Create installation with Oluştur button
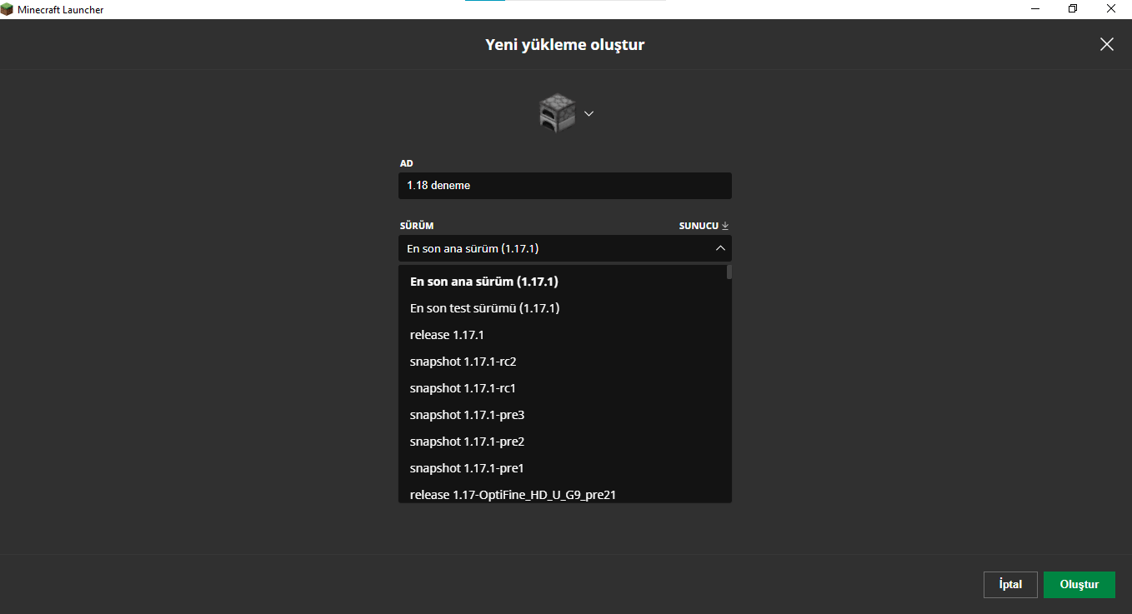Image resolution: width=1132 pixels, height=614 pixels. (x=1079, y=585)
